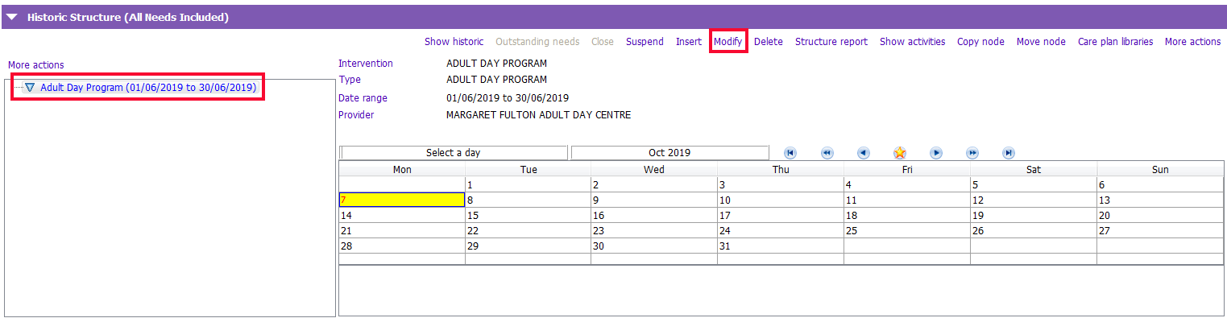Select day 11 in the calendar
Viewport: 1227px width, 318px height.
[x=907, y=200]
